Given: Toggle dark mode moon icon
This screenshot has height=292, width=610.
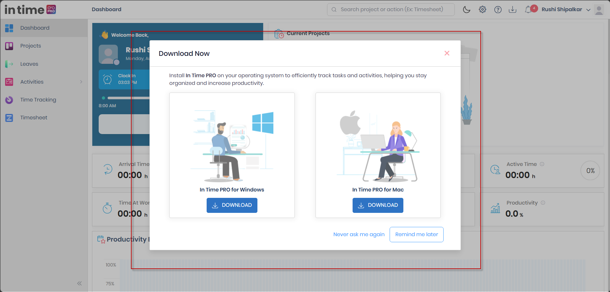Looking at the screenshot, I should click(467, 10).
